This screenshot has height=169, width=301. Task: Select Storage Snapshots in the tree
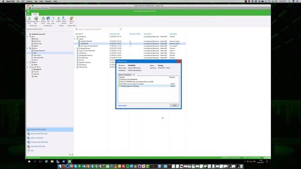click(x=40, y=51)
